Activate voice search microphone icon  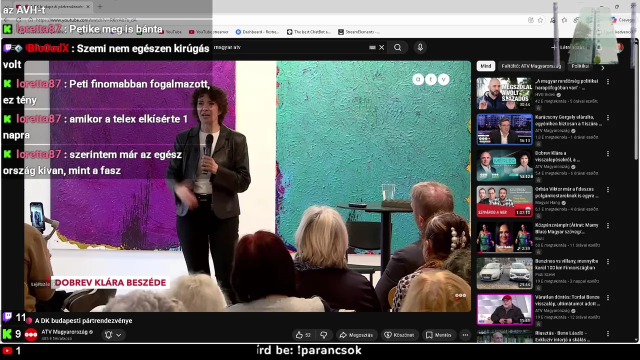(420, 47)
